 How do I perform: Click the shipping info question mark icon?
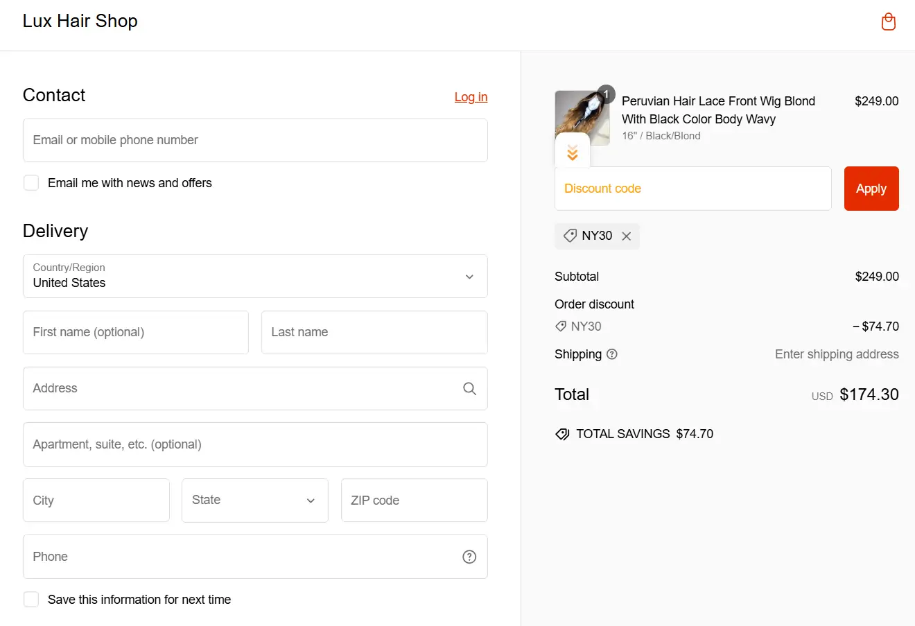tap(611, 354)
